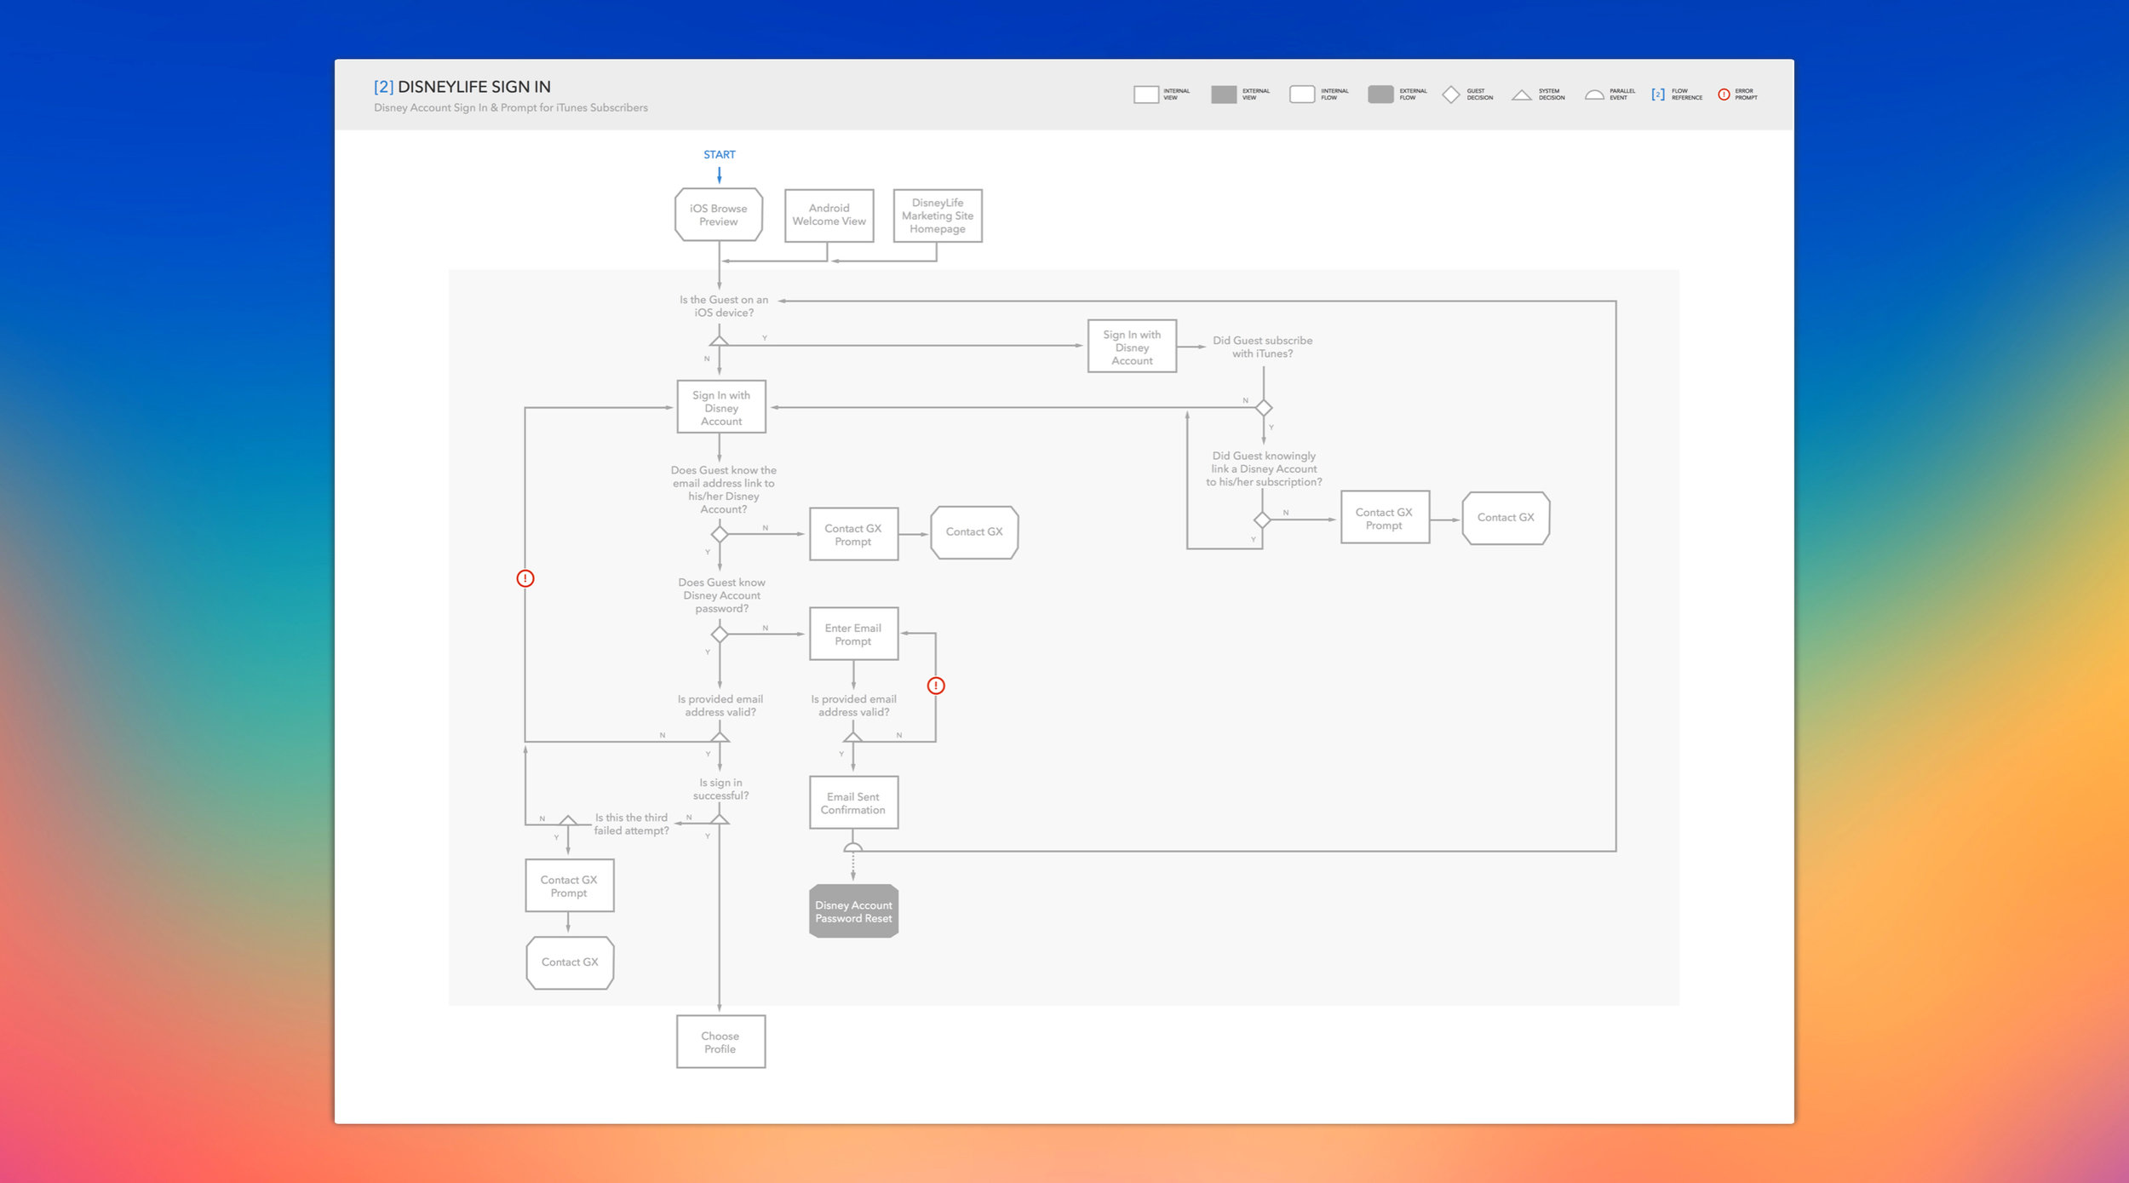Select the iOS Browse Preview node
This screenshot has height=1183, width=2129.
click(719, 215)
